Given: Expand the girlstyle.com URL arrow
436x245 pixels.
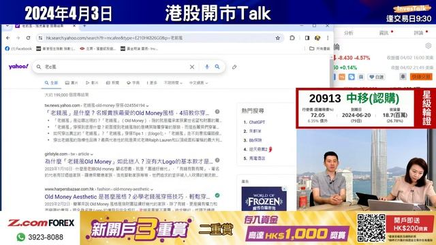Looking at the screenshot, I should coord(92,154).
